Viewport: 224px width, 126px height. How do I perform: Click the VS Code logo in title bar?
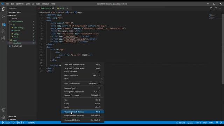tap(2, 4)
